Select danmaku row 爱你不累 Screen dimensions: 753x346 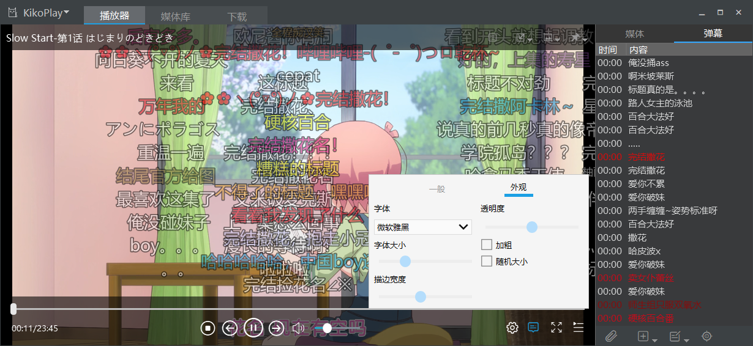(x=674, y=184)
